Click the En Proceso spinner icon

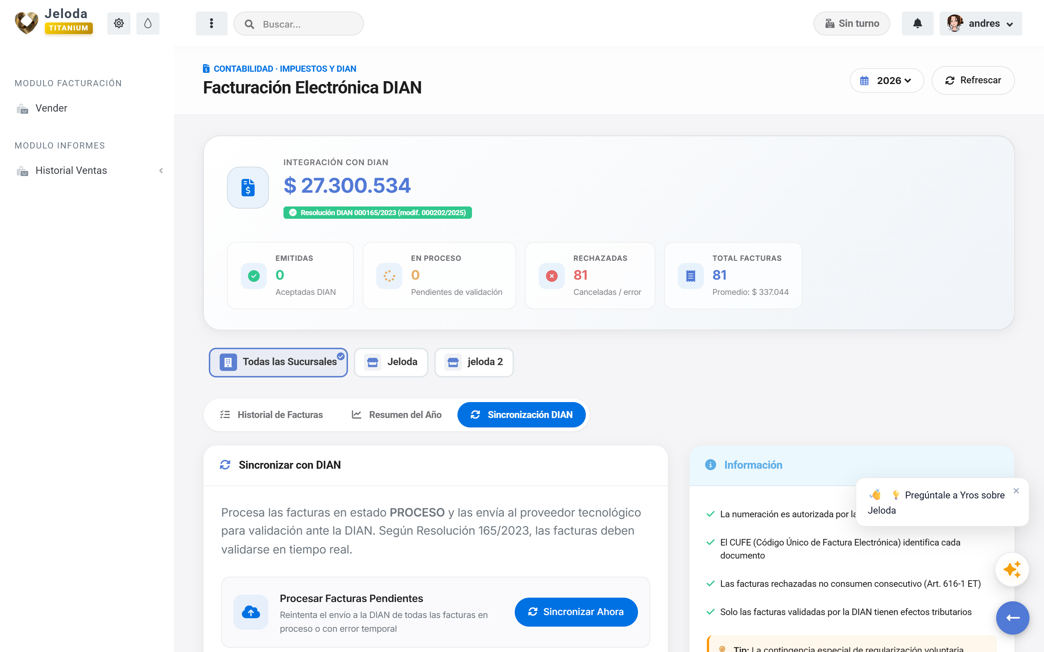tap(389, 276)
